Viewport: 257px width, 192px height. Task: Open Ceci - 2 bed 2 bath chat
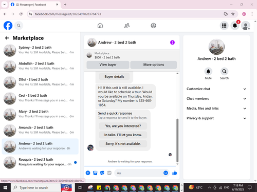click(x=40, y=98)
